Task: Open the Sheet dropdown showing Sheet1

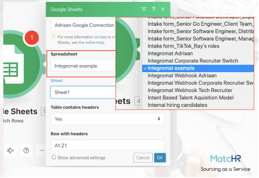Action: pos(82,92)
